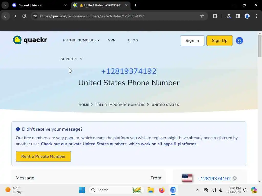
Task: Open Windows Start menu
Action: point(82,190)
